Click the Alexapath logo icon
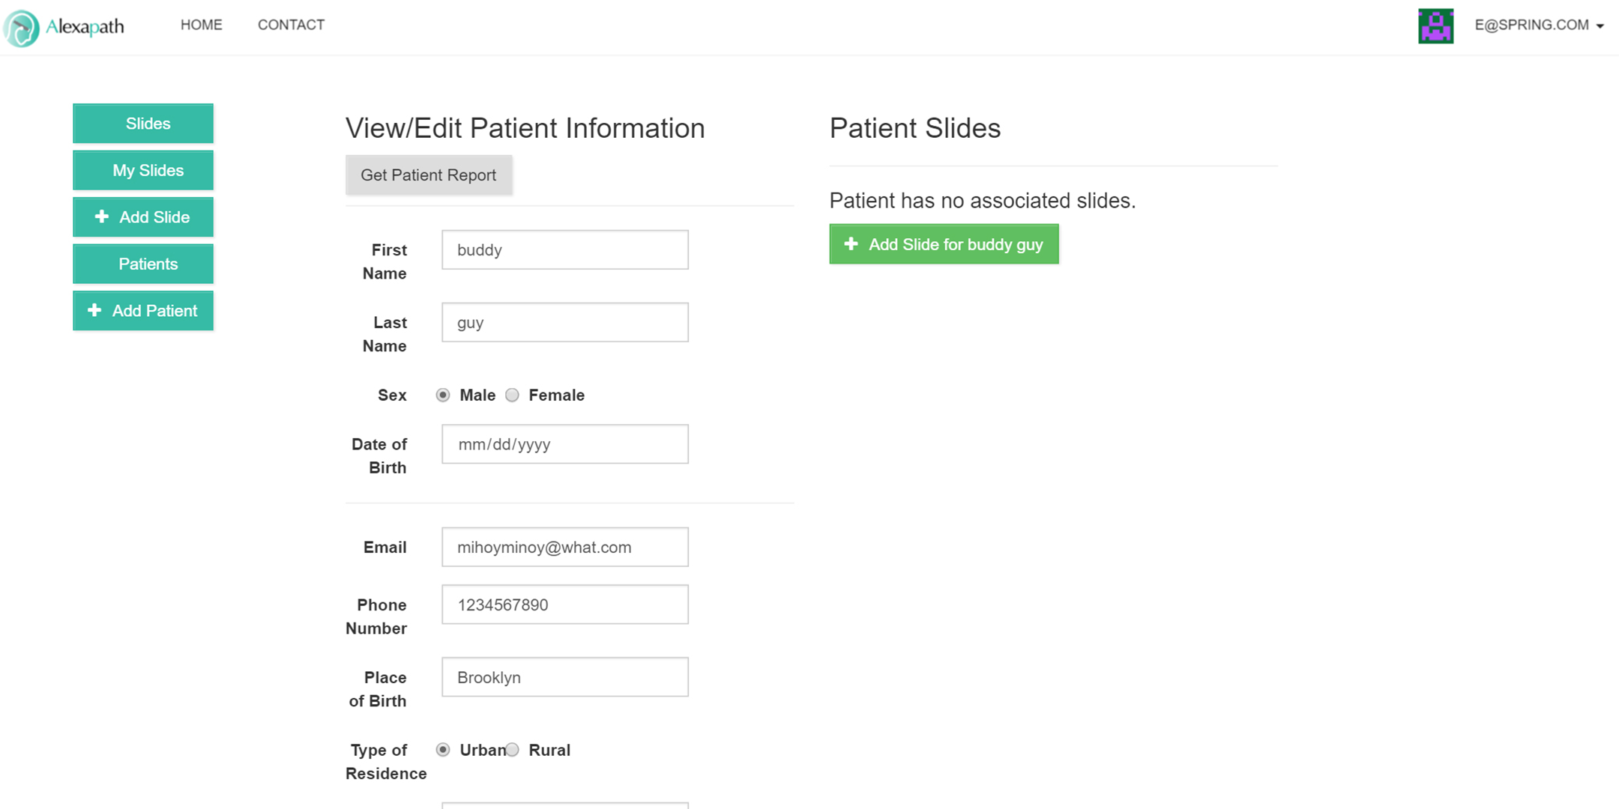 click(x=22, y=28)
